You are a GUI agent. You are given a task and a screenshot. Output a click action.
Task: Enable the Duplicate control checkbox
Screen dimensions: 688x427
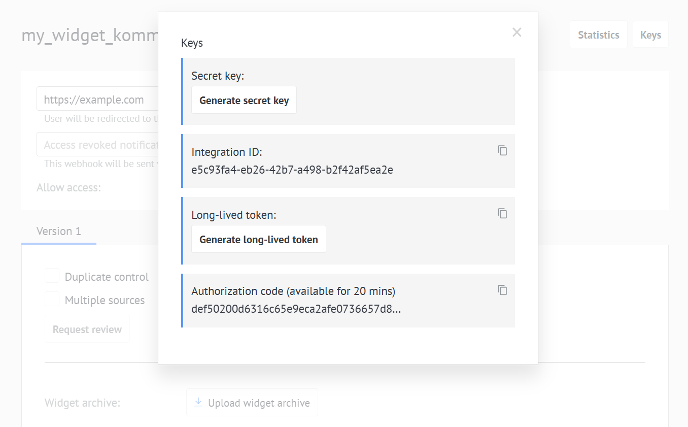coord(52,276)
